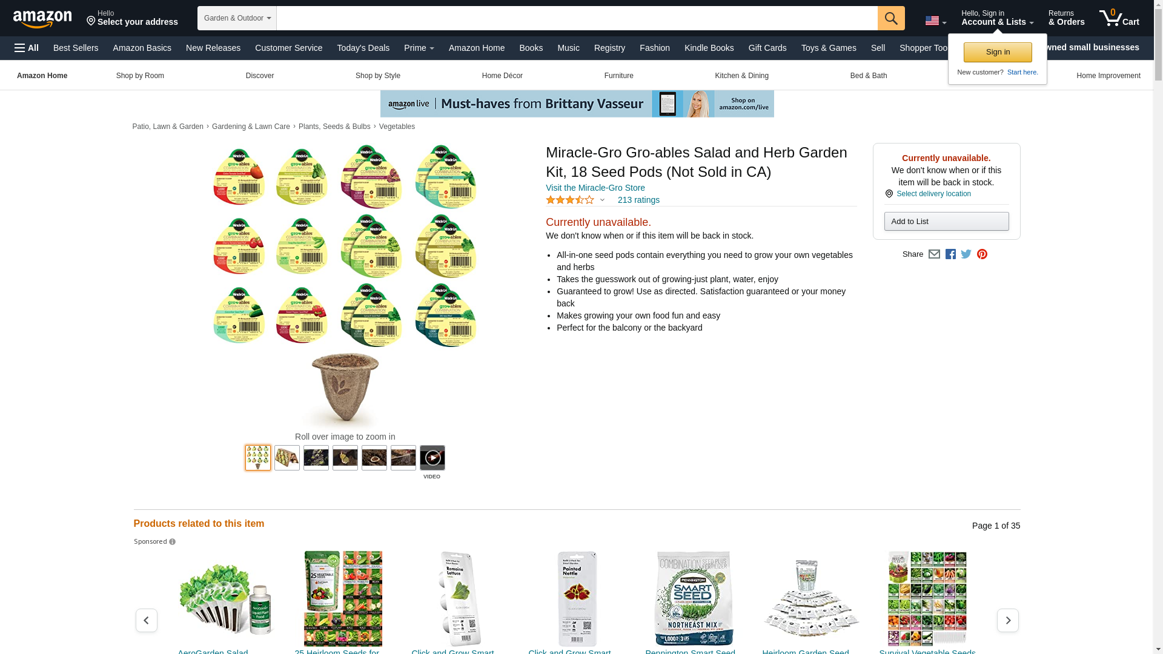Open the Add to List button
The width and height of the screenshot is (1163, 654).
pos(946,222)
